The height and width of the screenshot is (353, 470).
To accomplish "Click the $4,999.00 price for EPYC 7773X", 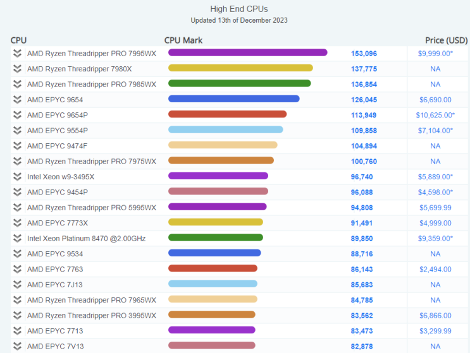I will [x=435, y=223].
